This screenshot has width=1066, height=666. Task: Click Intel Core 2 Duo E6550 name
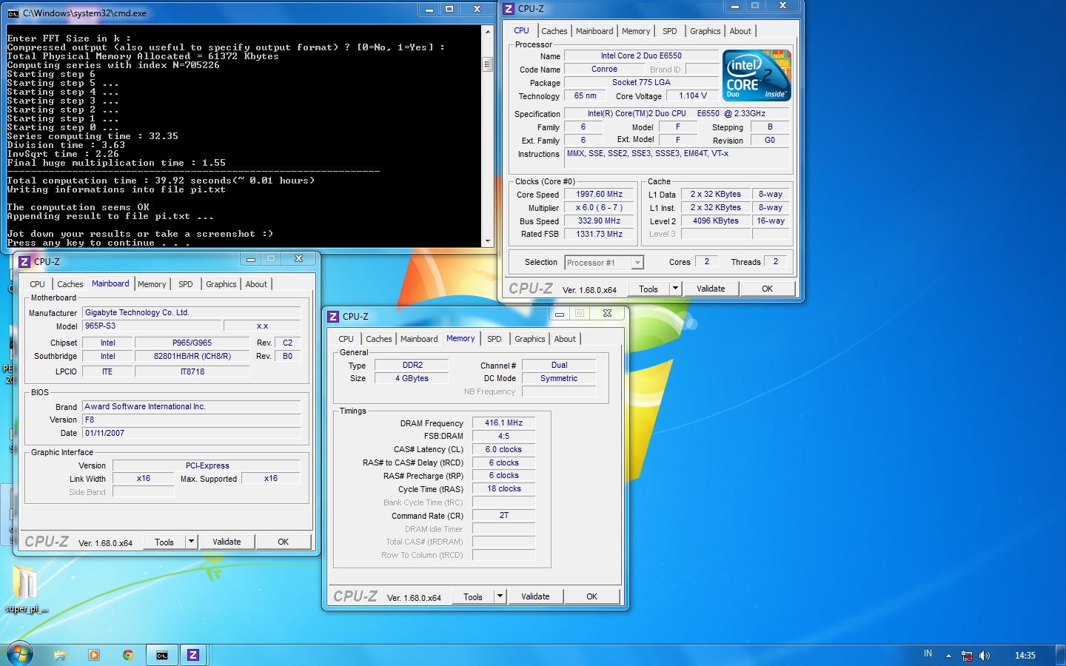[641, 55]
